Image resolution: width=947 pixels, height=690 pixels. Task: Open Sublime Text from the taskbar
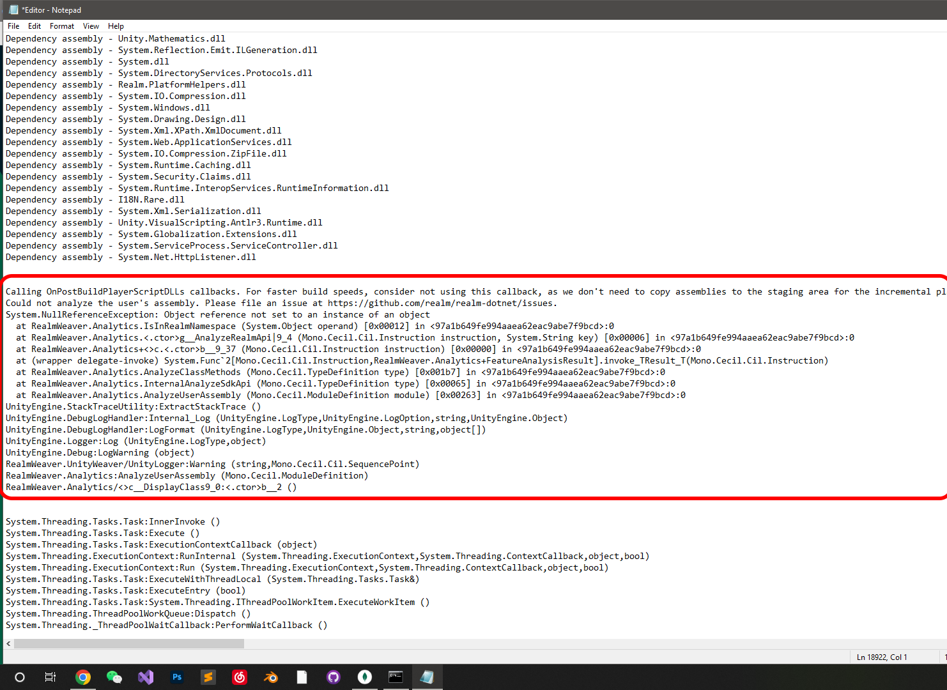tap(208, 677)
